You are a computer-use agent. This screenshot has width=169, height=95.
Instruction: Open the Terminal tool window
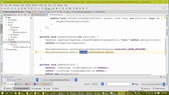click(8, 89)
